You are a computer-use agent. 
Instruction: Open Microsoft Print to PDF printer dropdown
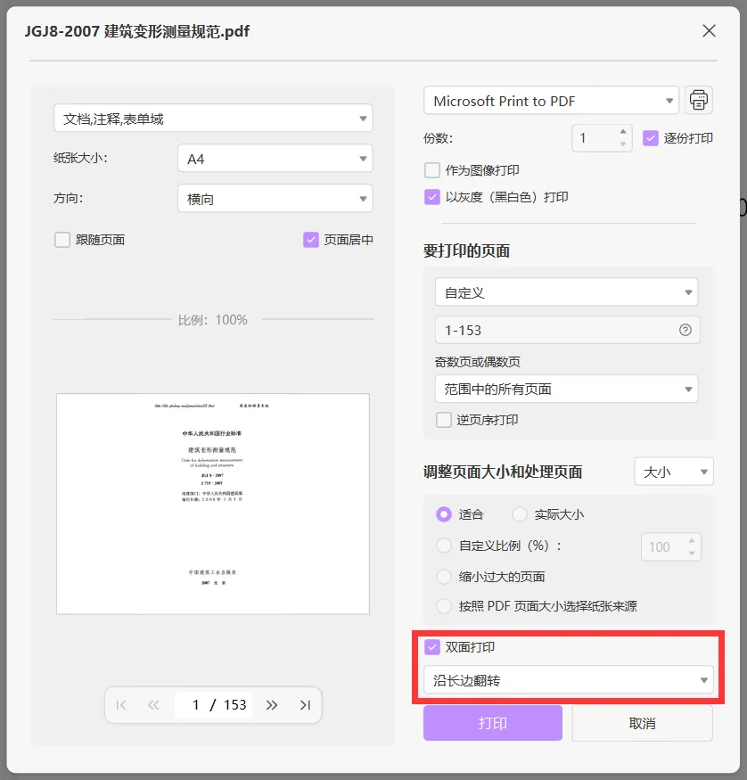pyautogui.click(x=551, y=101)
